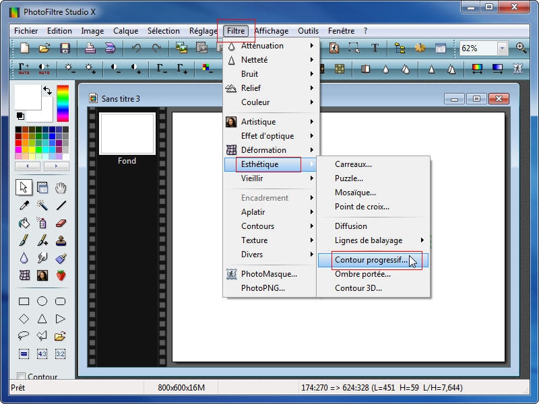The height and width of the screenshot is (404, 539).
Task: Select the Brush tool
Action: [x=24, y=240]
